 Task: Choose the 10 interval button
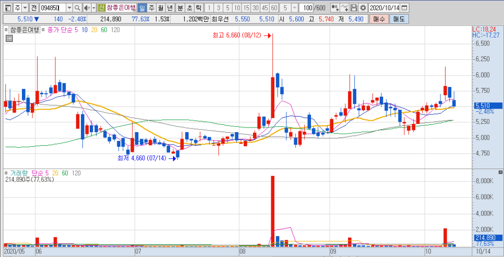tap(237, 8)
